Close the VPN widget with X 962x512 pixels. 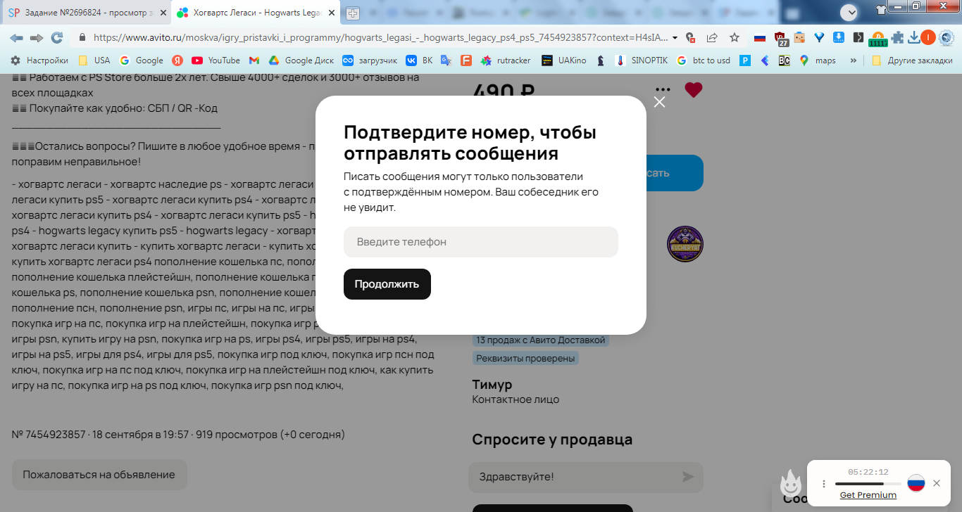point(937,483)
